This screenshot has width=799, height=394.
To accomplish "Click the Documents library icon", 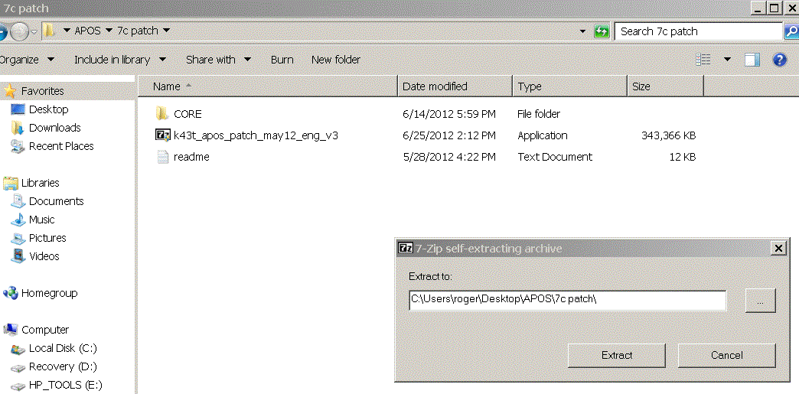I will pos(18,201).
